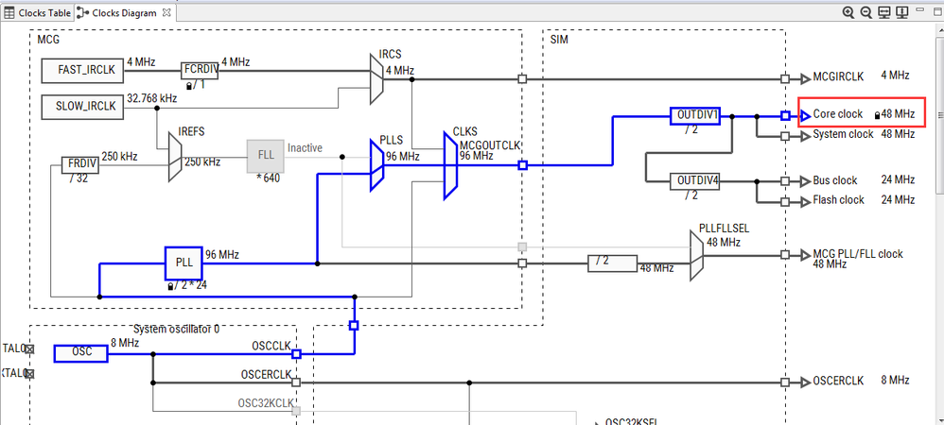
Task: Switch to the Clocks Table tab
Action: pyautogui.click(x=38, y=12)
